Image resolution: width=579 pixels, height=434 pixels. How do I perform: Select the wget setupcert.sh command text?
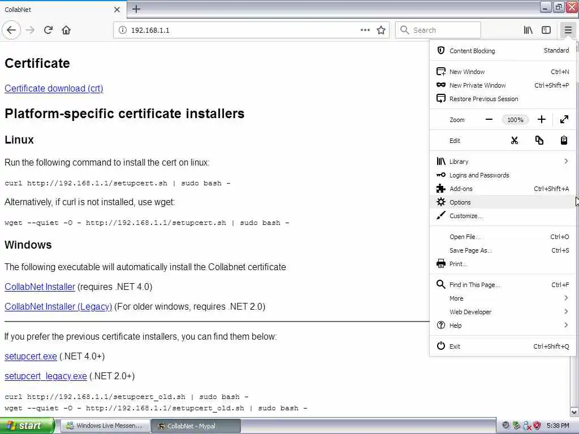tap(147, 223)
